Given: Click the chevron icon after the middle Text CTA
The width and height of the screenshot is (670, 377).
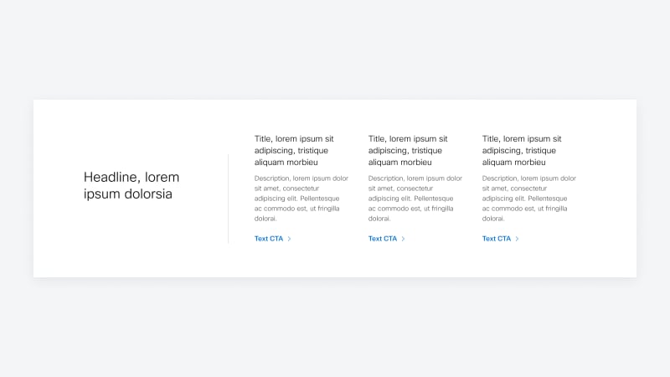Looking at the screenshot, I should pos(403,239).
